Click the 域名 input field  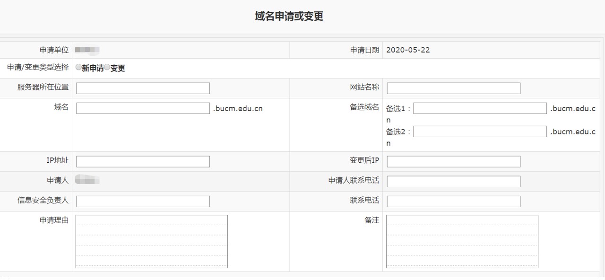[x=143, y=108]
